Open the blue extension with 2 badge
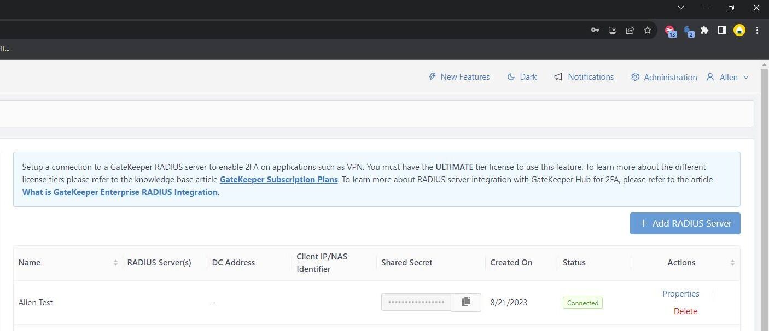Image resolution: width=769 pixels, height=331 pixels. (689, 31)
